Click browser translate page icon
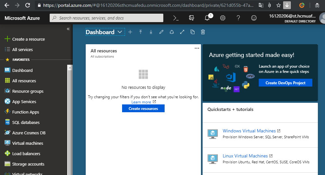 pyautogui.click(x=261, y=5)
